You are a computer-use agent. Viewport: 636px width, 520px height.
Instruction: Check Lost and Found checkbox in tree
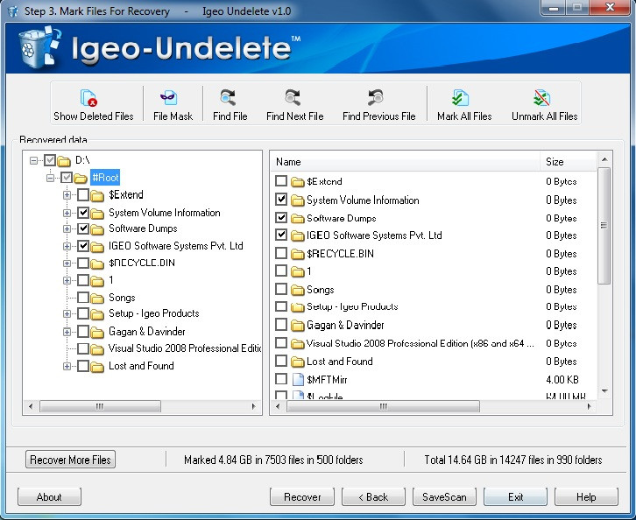click(83, 366)
